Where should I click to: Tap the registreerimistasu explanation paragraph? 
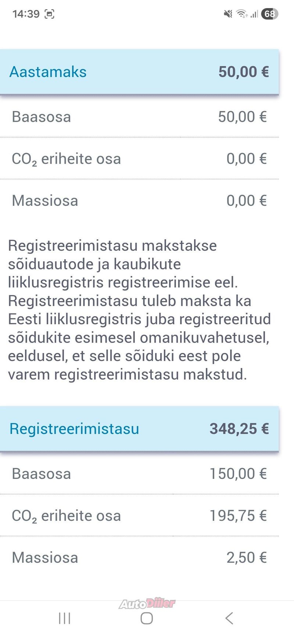coord(139,310)
